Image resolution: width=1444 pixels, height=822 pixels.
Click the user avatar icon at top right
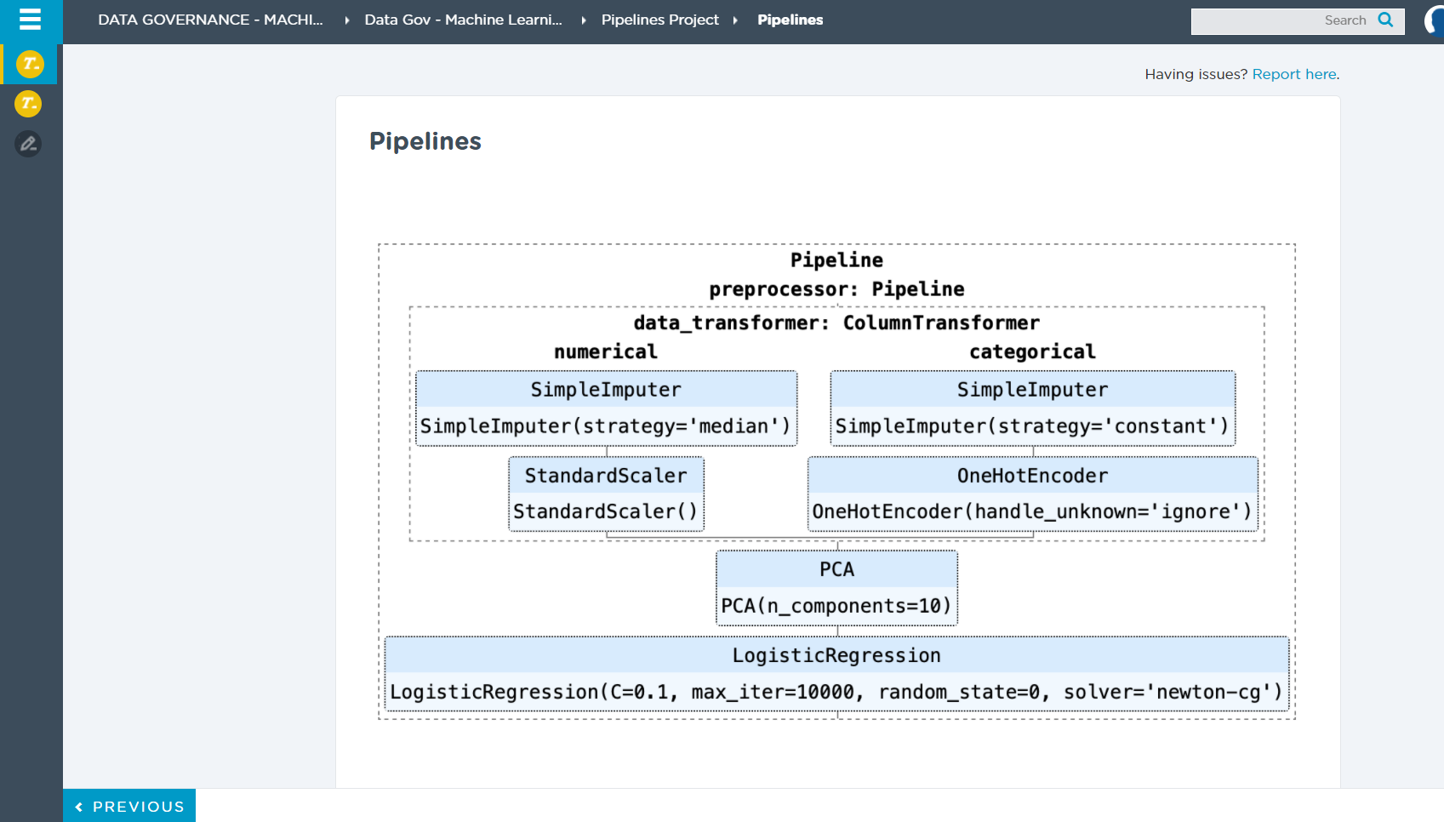coord(1435,20)
